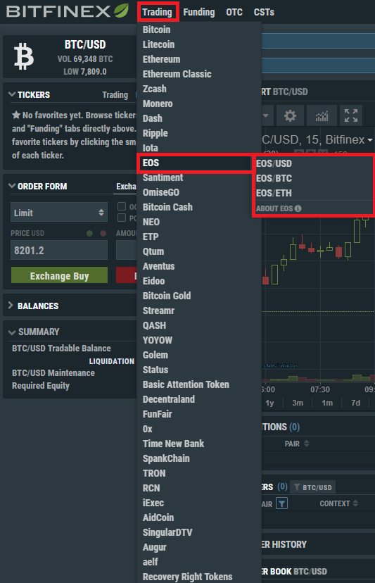Set chart range to 1m
The image size is (375, 583).
[x=327, y=403]
